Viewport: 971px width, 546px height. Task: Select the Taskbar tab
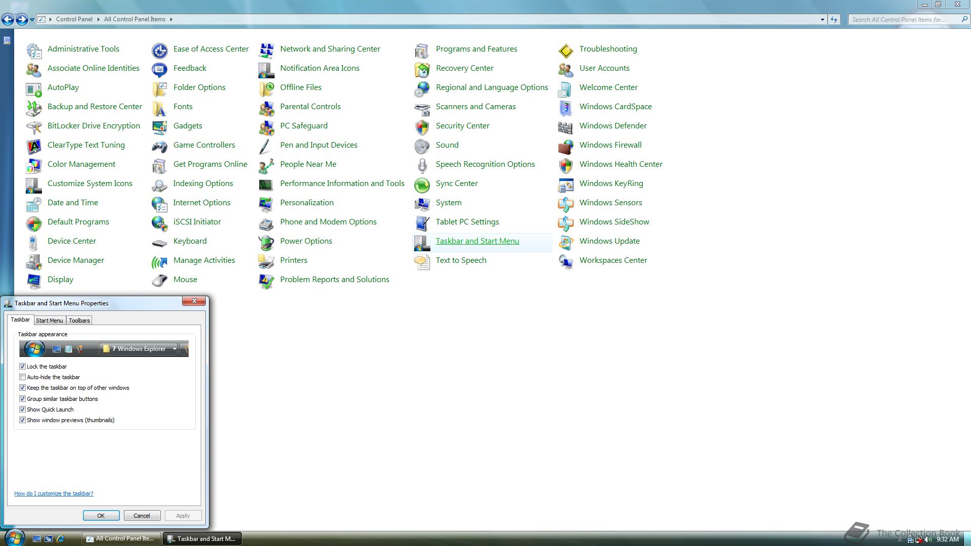pos(20,320)
